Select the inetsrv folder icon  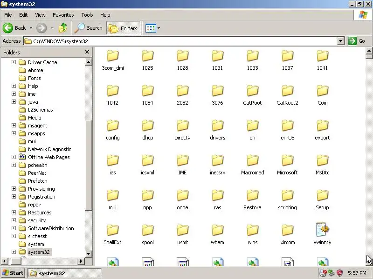click(217, 160)
